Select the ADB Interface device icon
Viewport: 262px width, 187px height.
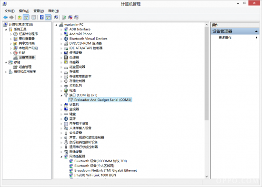[x=66, y=29]
